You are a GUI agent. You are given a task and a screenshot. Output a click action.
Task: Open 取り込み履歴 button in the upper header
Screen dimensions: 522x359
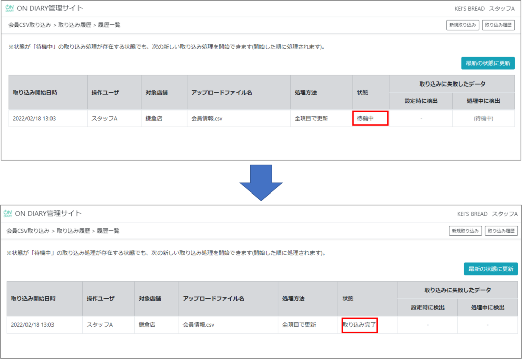(499, 25)
